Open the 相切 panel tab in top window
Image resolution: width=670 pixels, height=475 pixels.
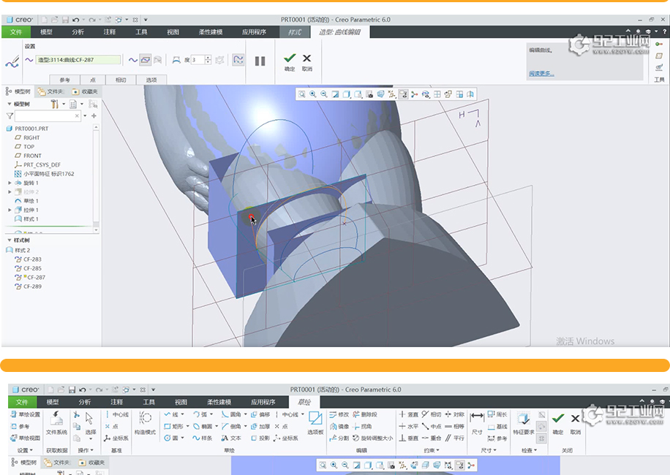tap(121, 80)
